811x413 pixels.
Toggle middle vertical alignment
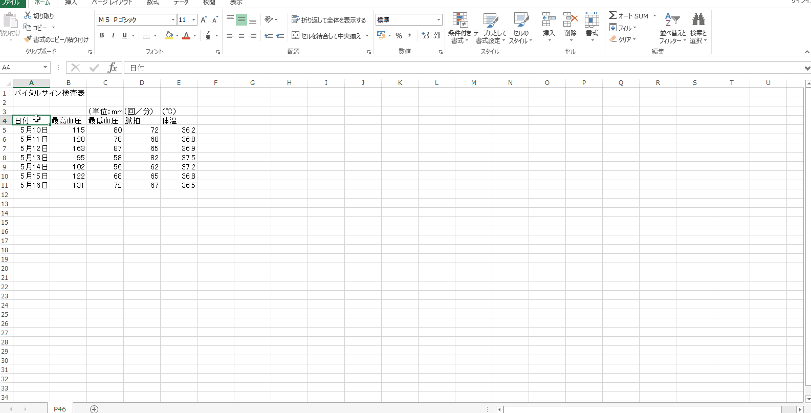click(x=242, y=20)
